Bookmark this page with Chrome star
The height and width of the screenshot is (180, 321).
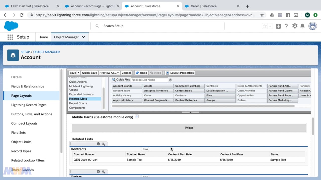click(262, 15)
